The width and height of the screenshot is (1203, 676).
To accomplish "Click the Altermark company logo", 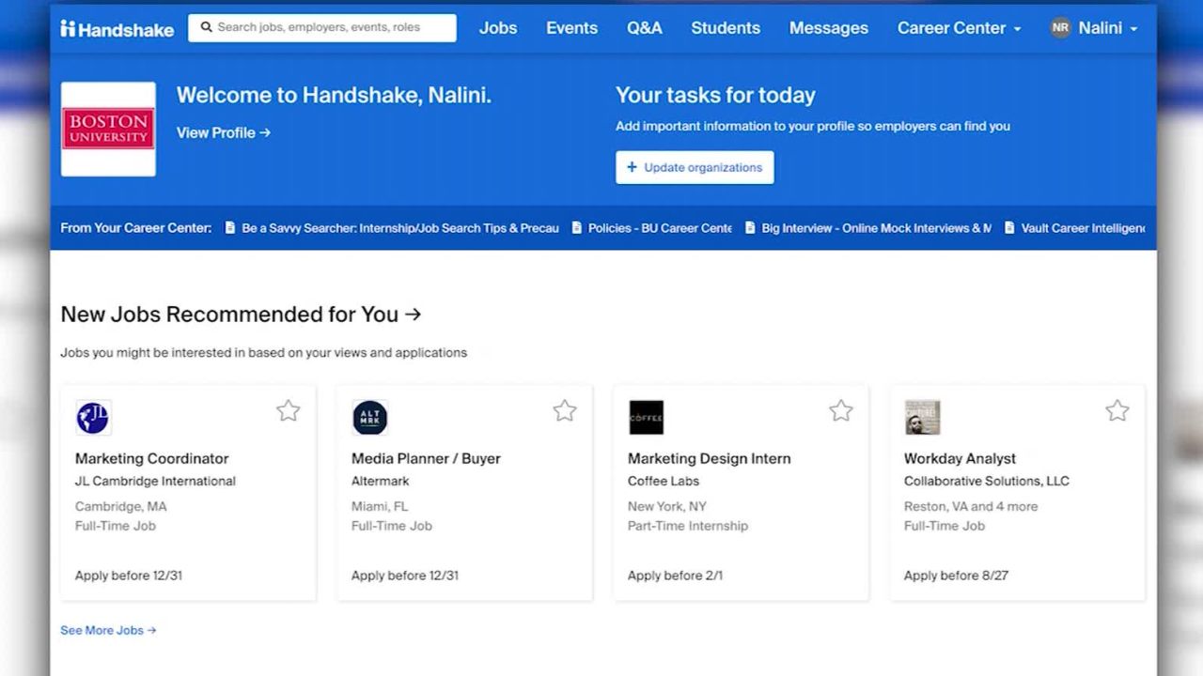I will (x=369, y=418).
